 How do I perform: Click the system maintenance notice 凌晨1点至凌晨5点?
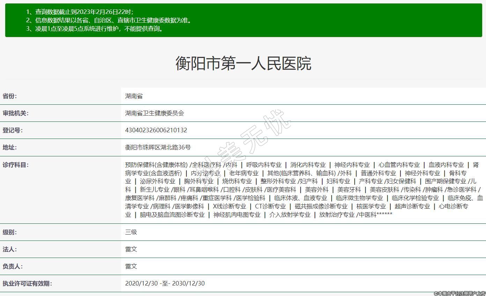[x=95, y=29]
